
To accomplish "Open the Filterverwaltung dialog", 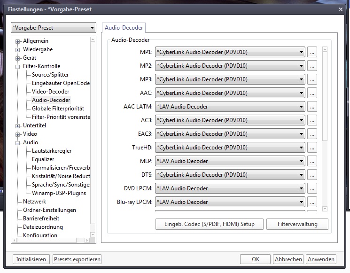I will (x=297, y=224).
